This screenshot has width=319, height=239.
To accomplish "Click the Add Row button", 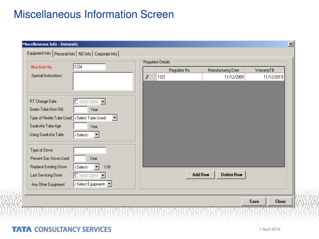I will tap(200, 175).
